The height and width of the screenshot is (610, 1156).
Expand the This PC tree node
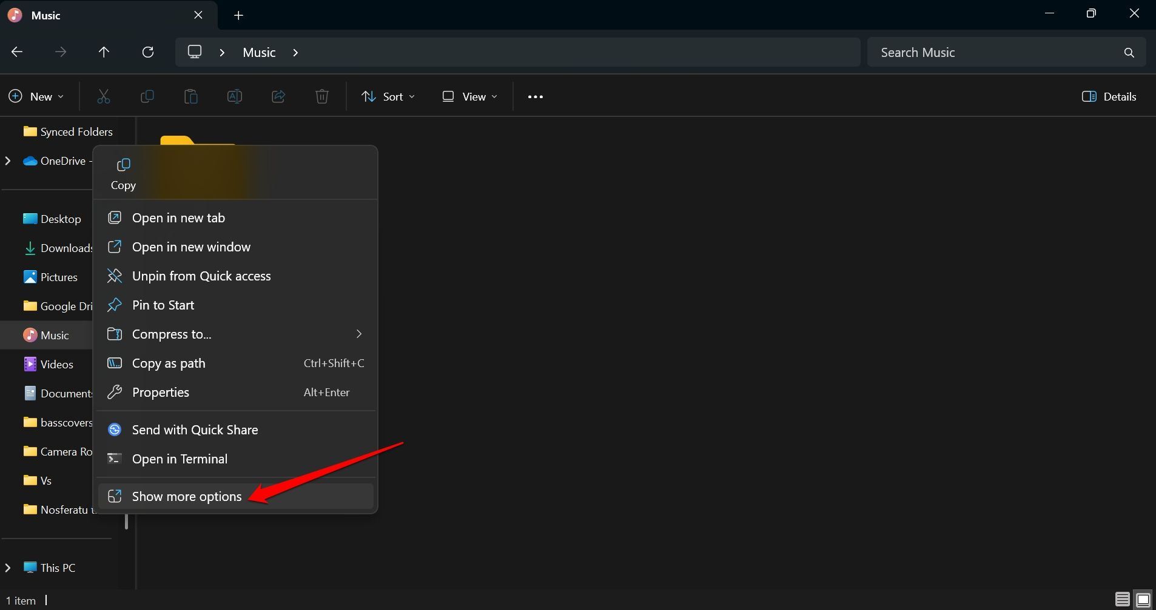pyautogui.click(x=8, y=568)
